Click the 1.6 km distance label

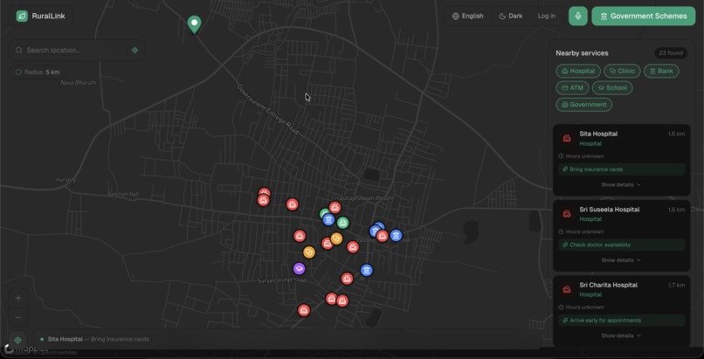(x=676, y=210)
